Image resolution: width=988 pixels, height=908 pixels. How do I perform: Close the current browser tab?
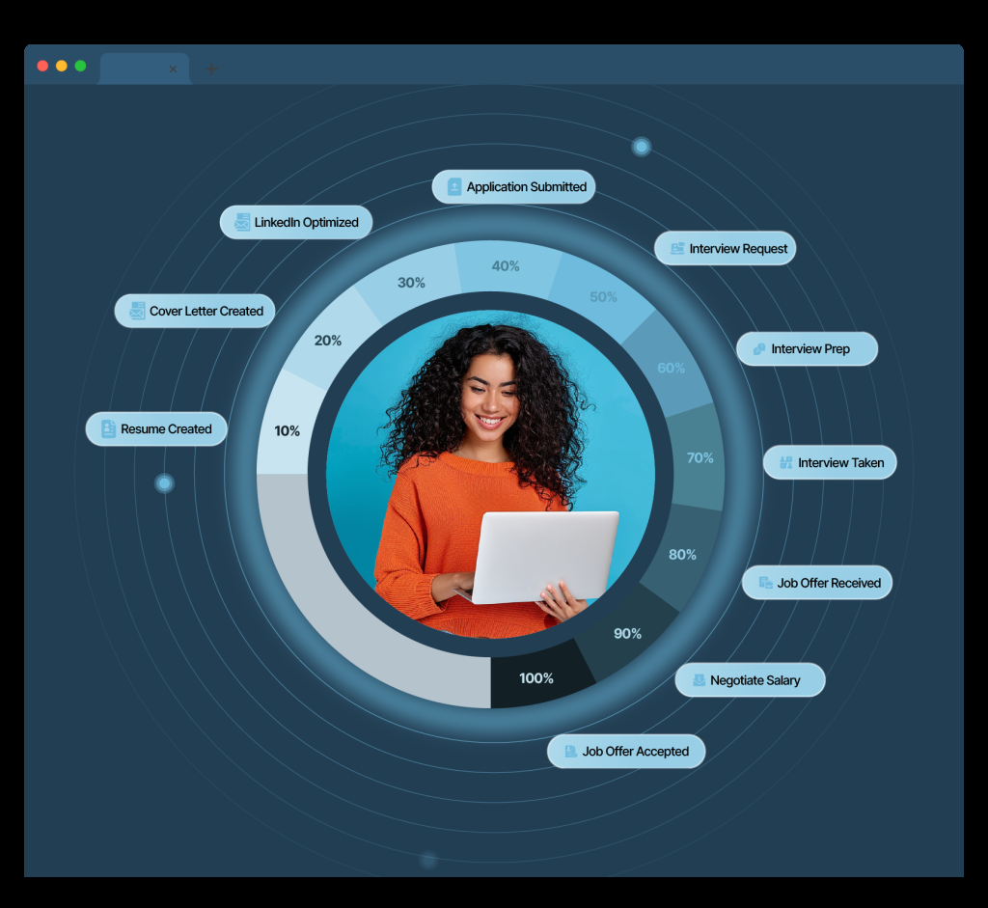[173, 69]
